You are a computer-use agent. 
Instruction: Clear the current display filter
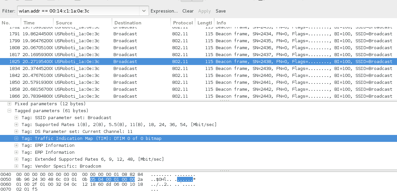click(x=188, y=11)
